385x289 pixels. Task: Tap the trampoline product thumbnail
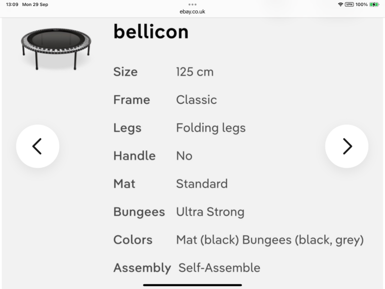[x=56, y=48]
